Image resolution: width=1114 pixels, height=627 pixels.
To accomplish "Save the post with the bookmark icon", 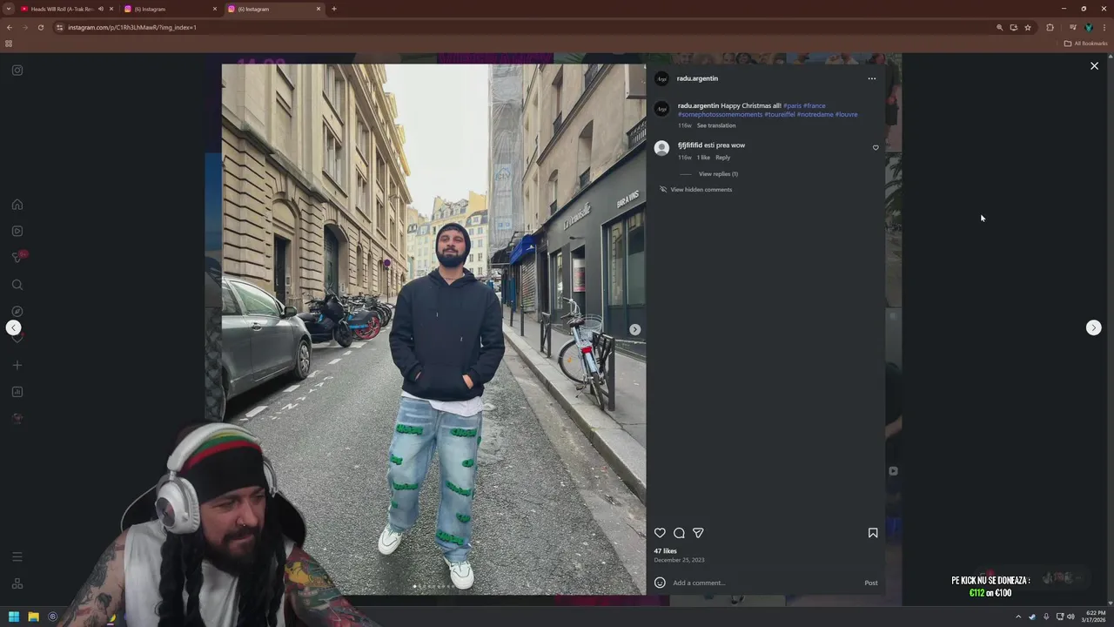I will point(873,533).
